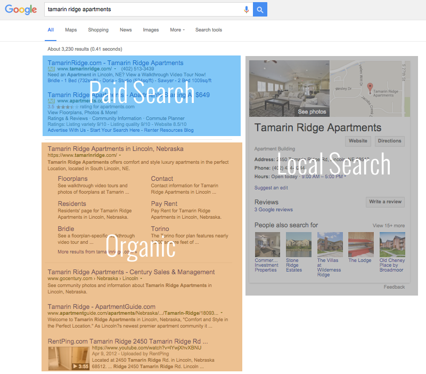426x374 pixels.
Task: Open the Tamarin Ridge - ApartmentGuide.com result
Action: pos(101,307)
